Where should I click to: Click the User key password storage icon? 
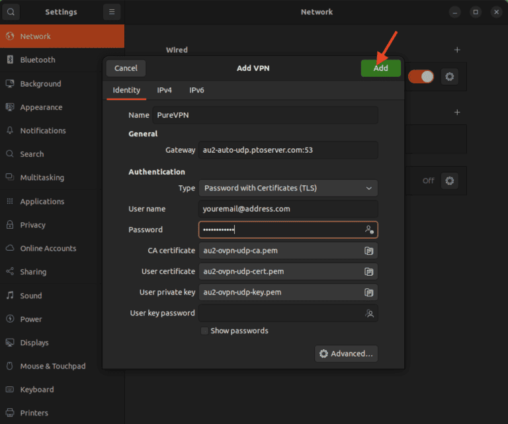369,314
